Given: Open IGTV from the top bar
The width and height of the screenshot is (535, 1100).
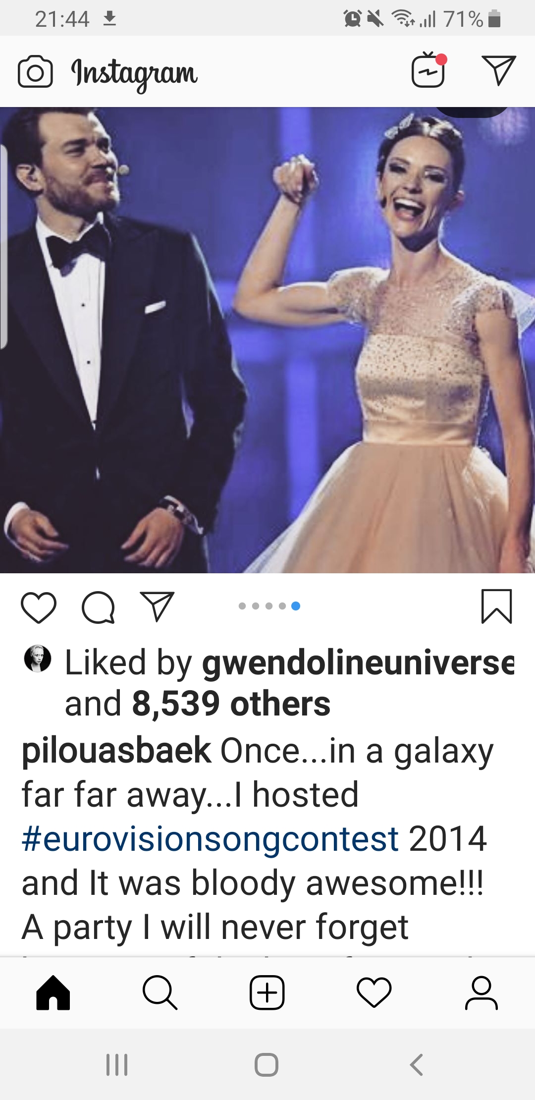Looking at the screenshot, I should click(x=428, y=70).
